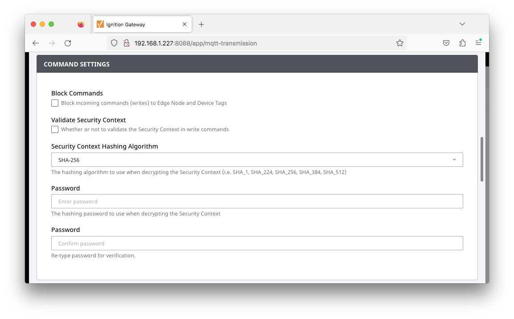Click the Security Context Hashing Algorithm label

pyautogui.click(x=105, y=146)
